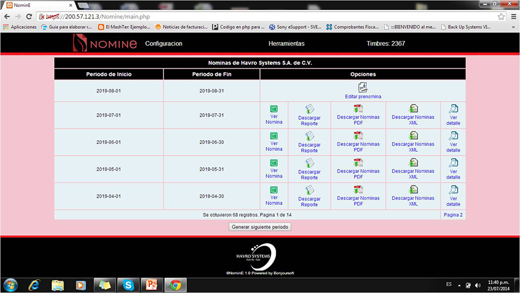Open the Herramientas menu

(286, 44)
